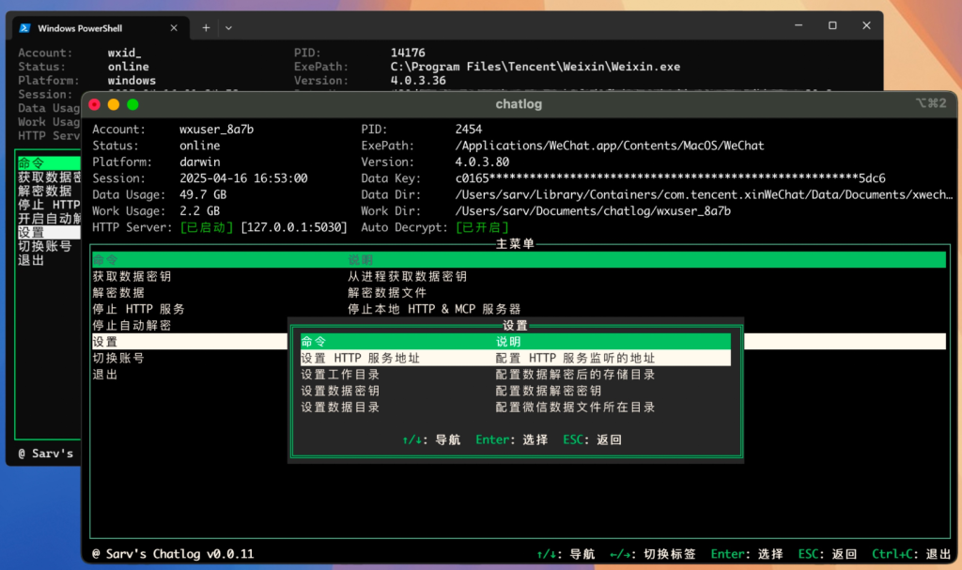Image resolution: width=962 pixels, height=570 pixels.
Task: Click the green zoom button of chatlog window
Action: click(x=132, y=104)
